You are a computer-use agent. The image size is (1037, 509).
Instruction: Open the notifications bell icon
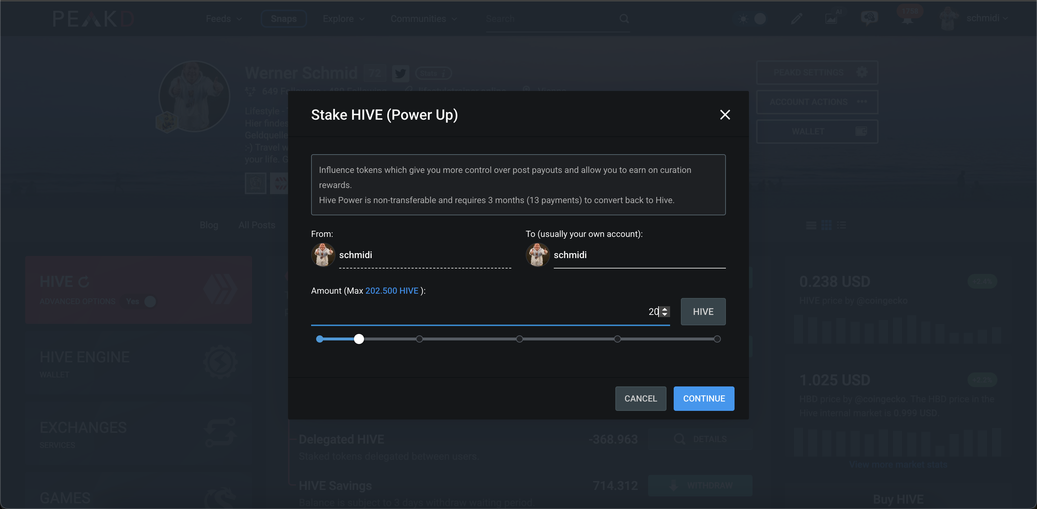point(907,19)
